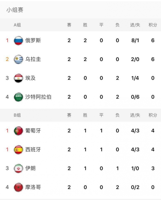Select the 摩洛哥 team name
The height and width of the screenshot is (200, 161).
click(x=33, y=187)
